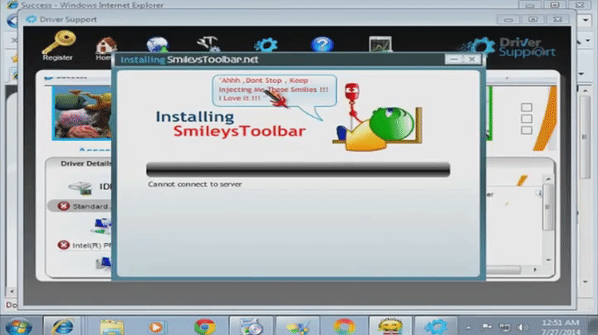
Task: Check the top checkbox on the right panel
Action: coord(525,109)
